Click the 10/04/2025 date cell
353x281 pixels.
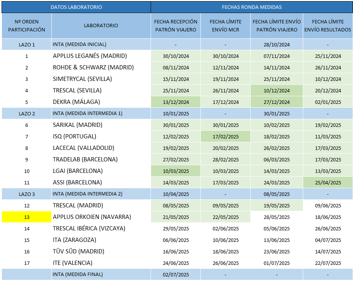[x=176, y=194]
